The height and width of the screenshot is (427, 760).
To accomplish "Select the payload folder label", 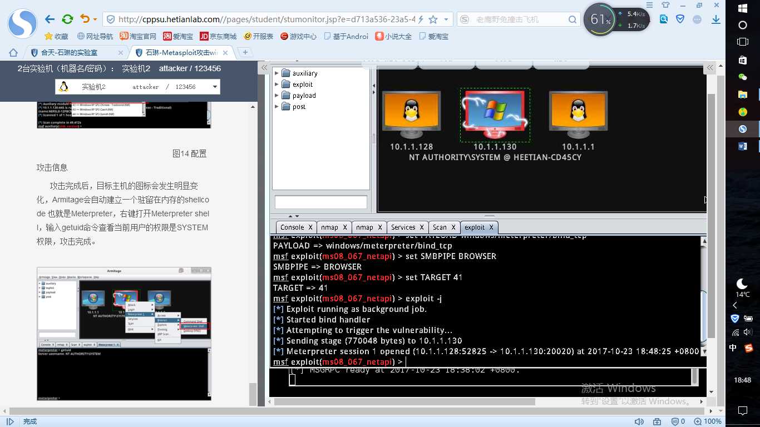I will tap(304, 96).
